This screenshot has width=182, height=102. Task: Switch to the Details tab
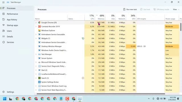click(x=17, y=37)
